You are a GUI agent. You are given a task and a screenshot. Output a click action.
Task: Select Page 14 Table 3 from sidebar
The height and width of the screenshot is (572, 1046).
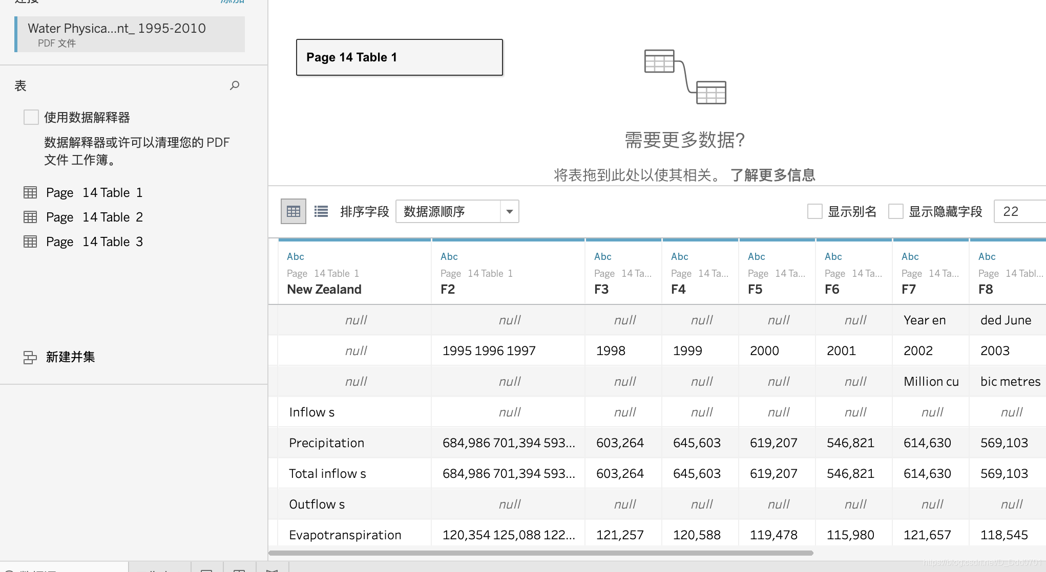94,241
